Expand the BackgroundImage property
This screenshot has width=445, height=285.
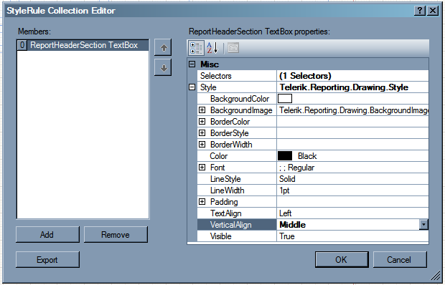202,110
